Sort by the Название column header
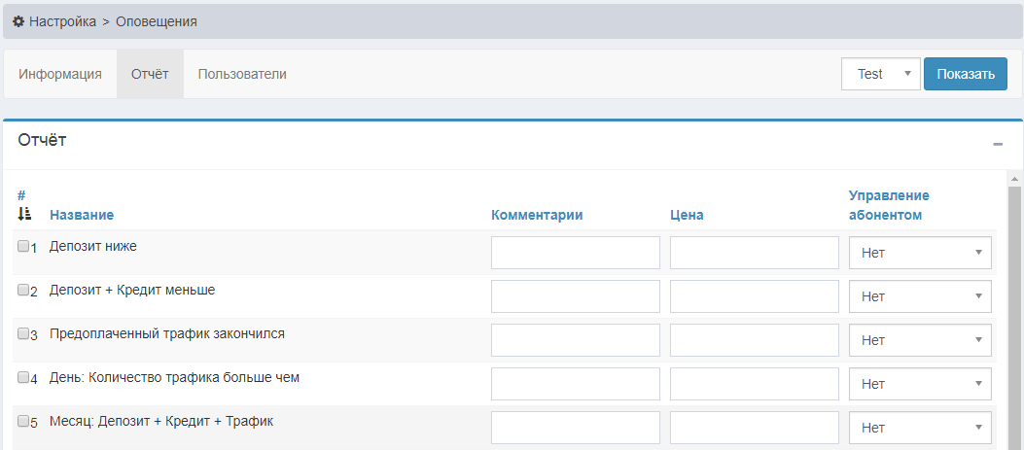 (x=82, y=215)
